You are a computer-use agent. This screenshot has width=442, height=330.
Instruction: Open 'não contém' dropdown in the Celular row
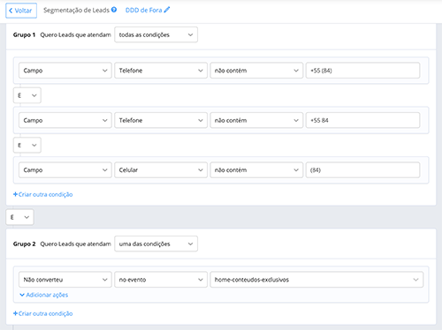[x=256, y=170]
